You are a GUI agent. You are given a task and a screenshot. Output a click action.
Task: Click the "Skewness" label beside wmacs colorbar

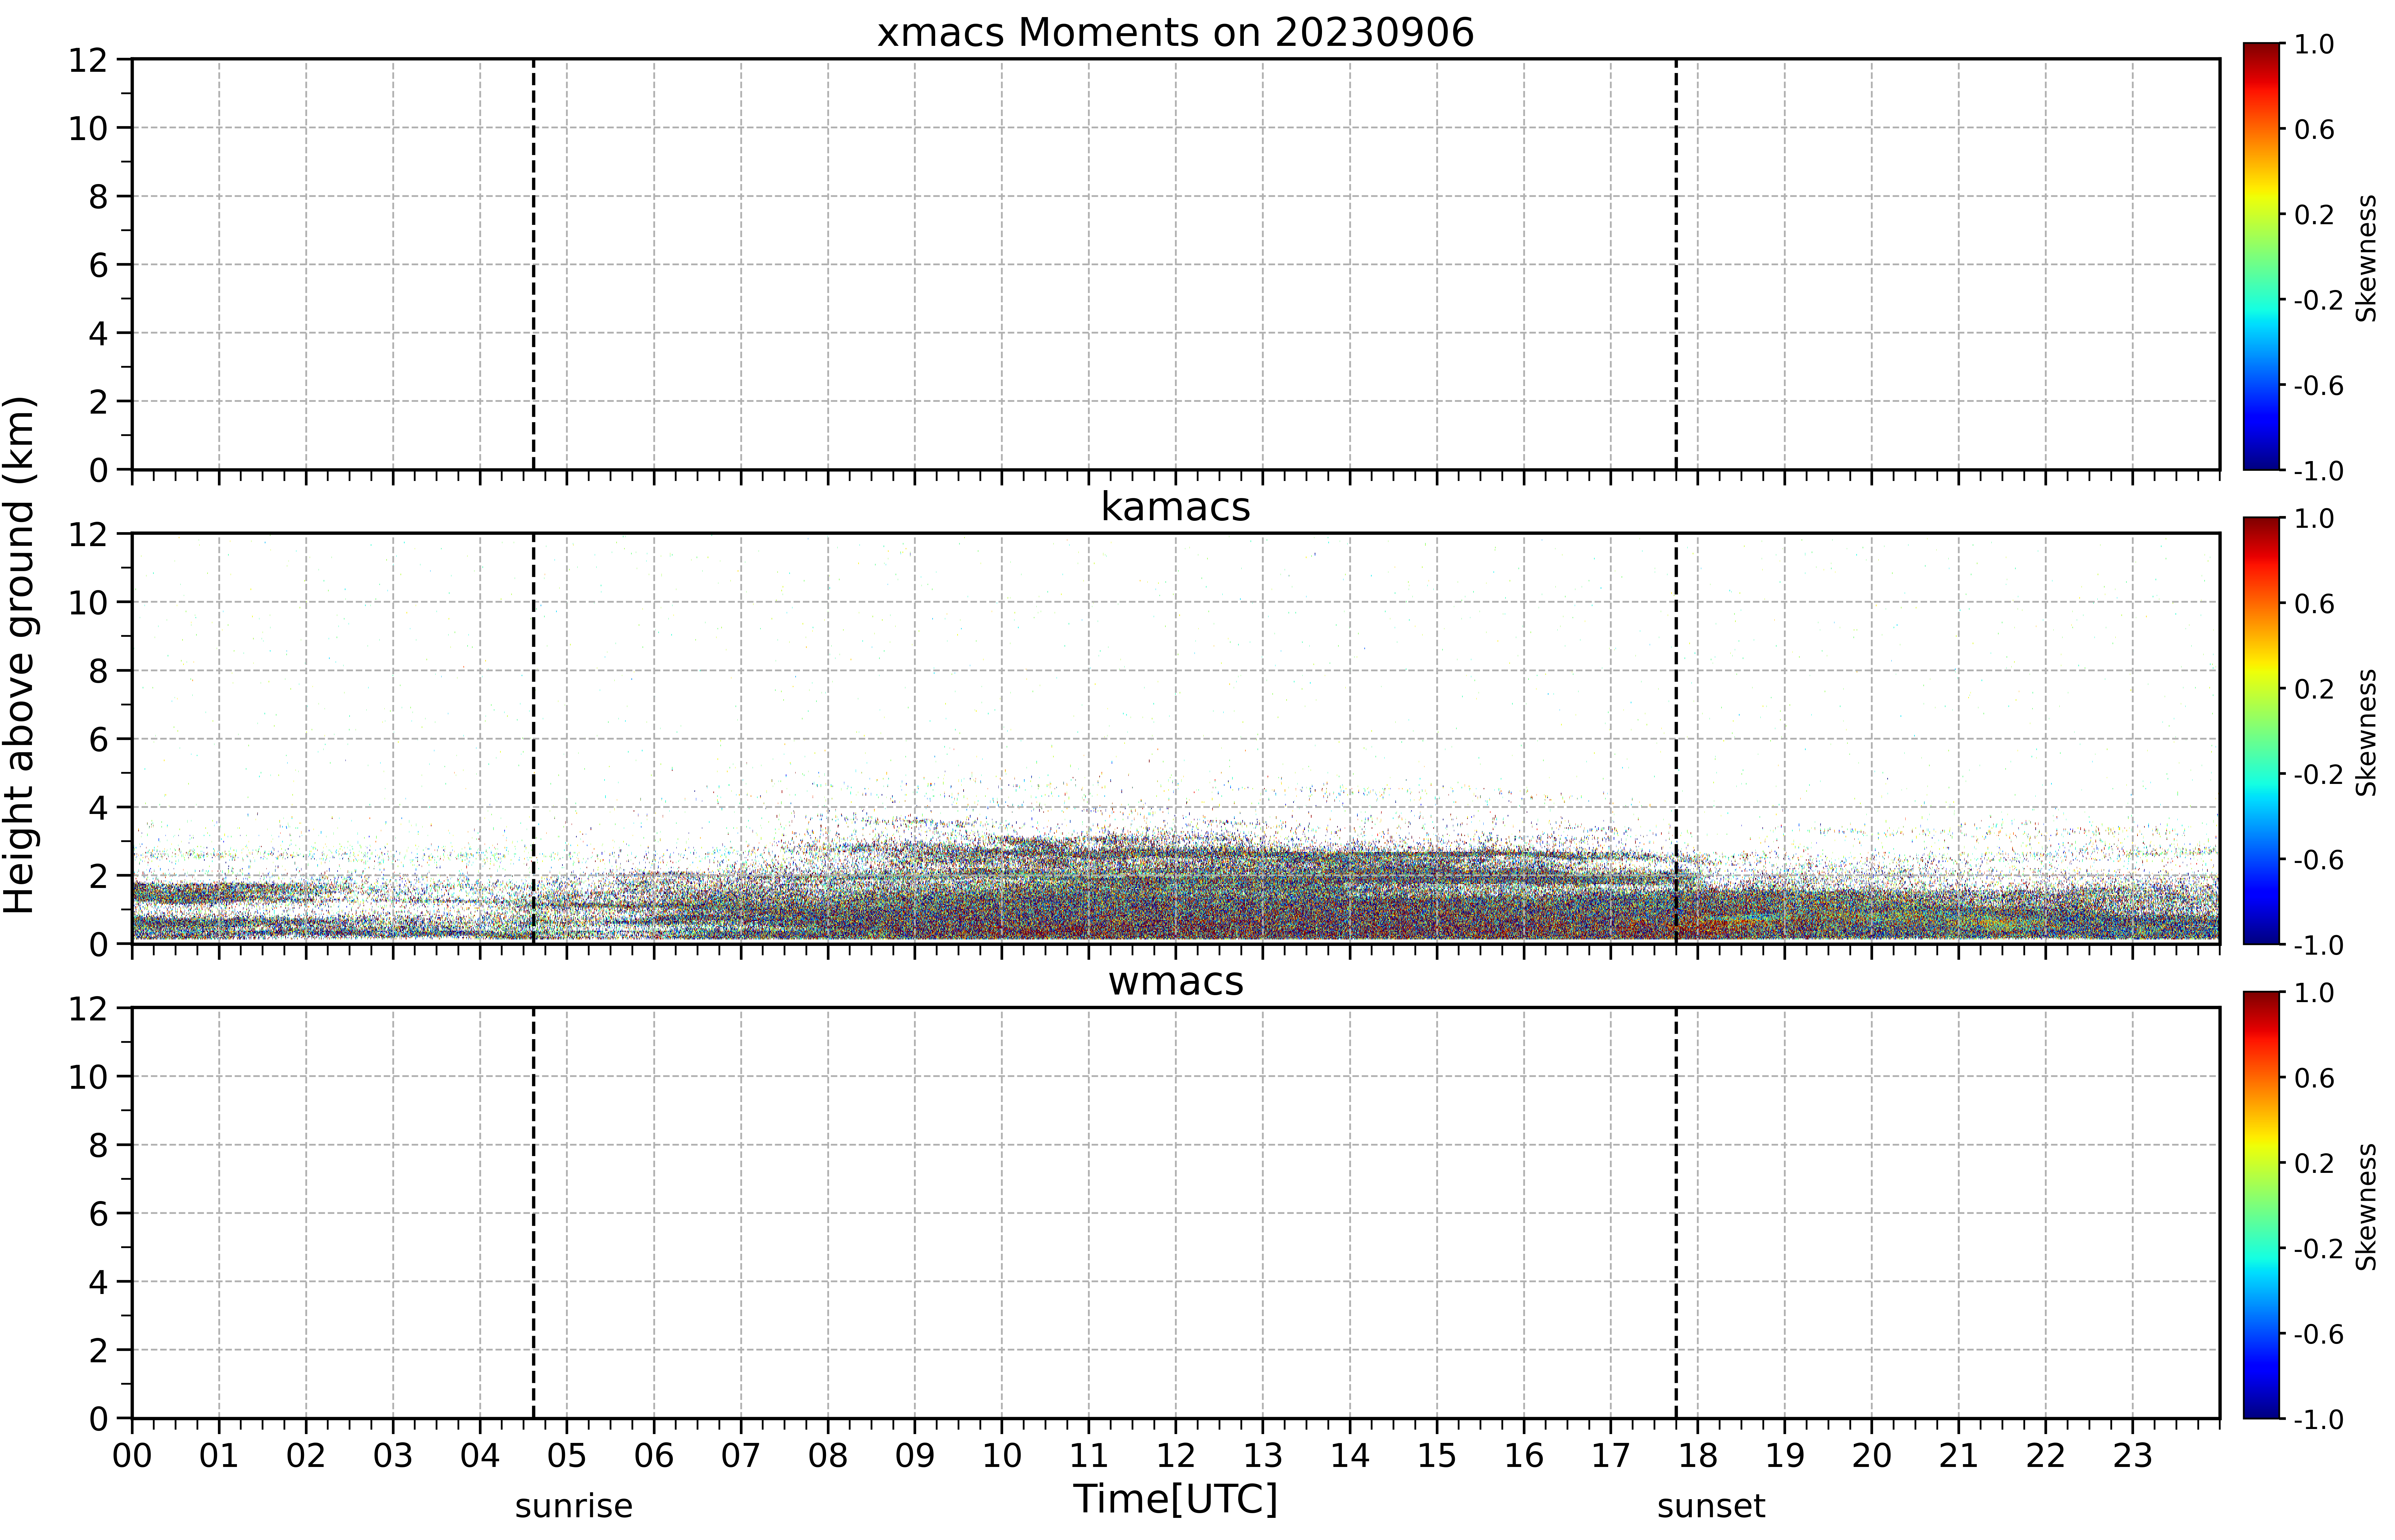2366,1207
